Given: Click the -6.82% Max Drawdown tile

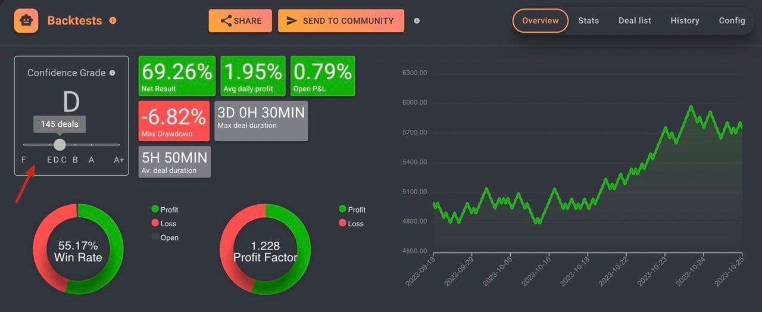Looking at the screenshot, I should pyautogui.click(x=174, y=121).
